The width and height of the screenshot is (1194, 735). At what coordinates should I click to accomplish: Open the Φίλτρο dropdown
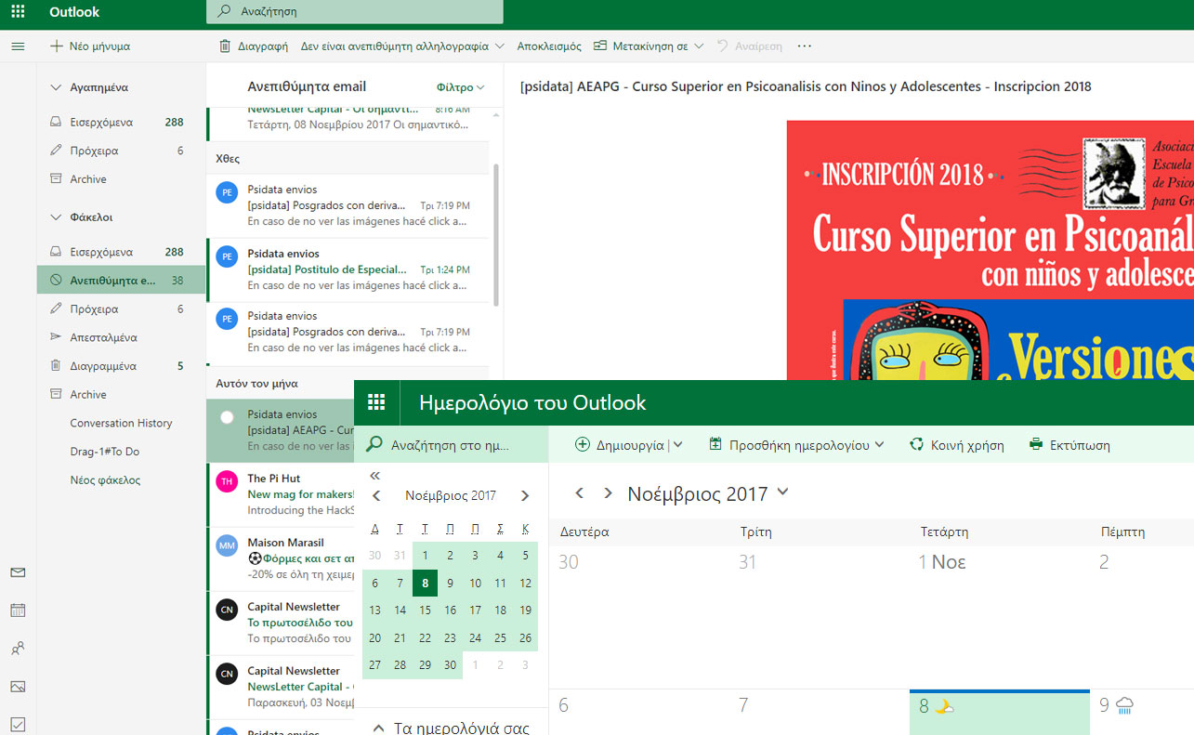click(460, 87)
